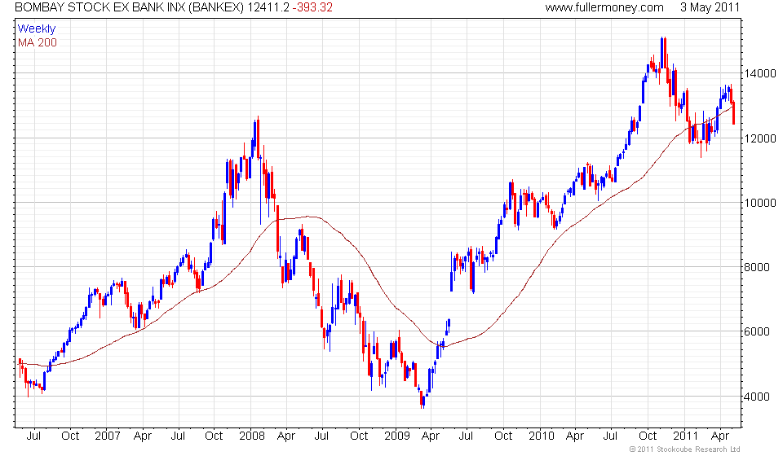Click the Apr label just after 2011

click(719, 436)
